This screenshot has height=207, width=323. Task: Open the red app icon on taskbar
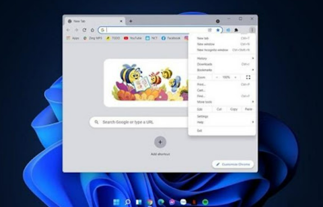click(194, 202)
